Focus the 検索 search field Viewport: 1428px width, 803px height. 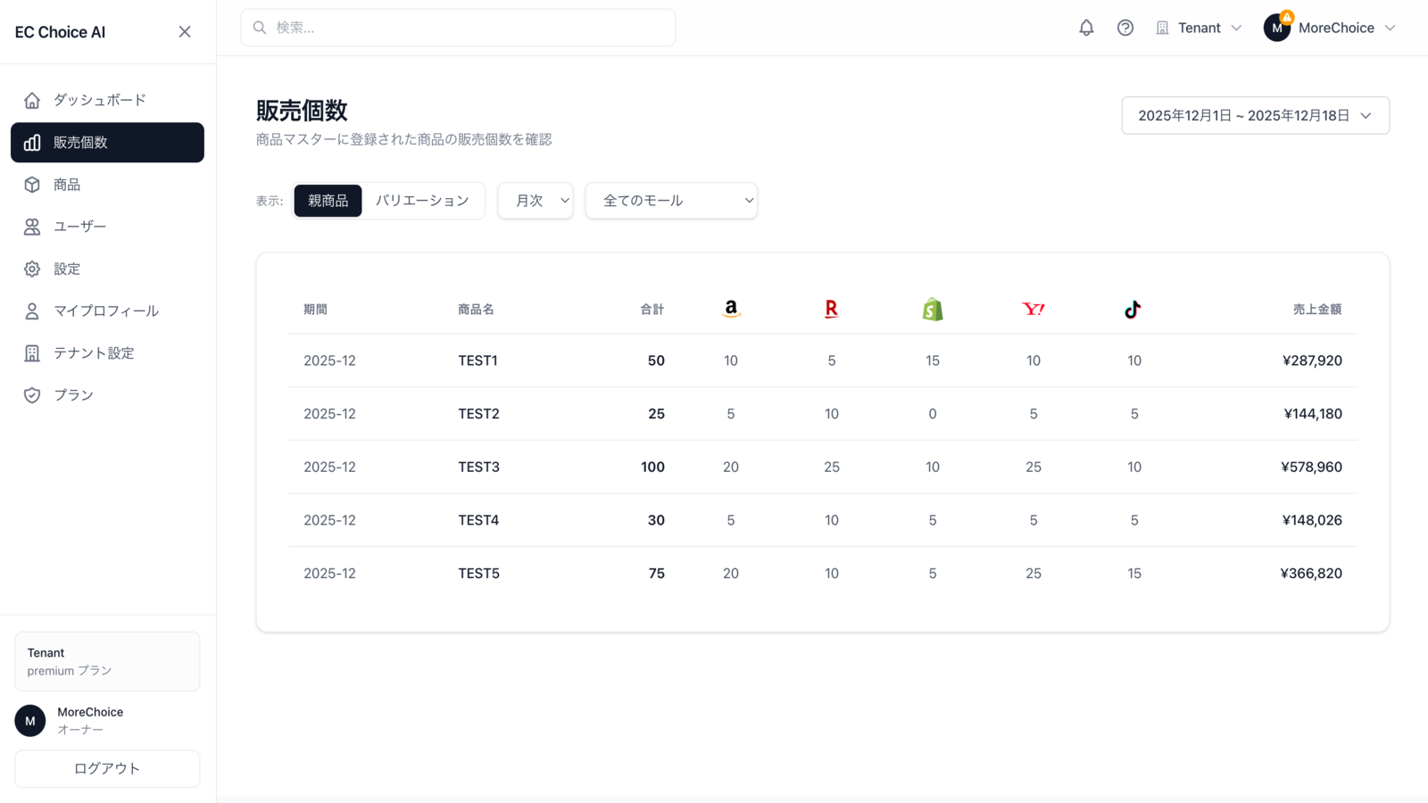point(458,28)
